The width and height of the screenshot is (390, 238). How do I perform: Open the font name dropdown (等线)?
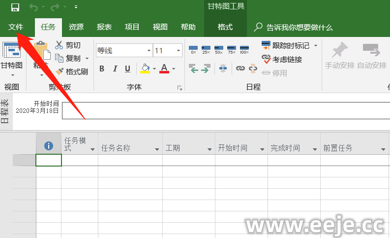click(x=149, y=51)
